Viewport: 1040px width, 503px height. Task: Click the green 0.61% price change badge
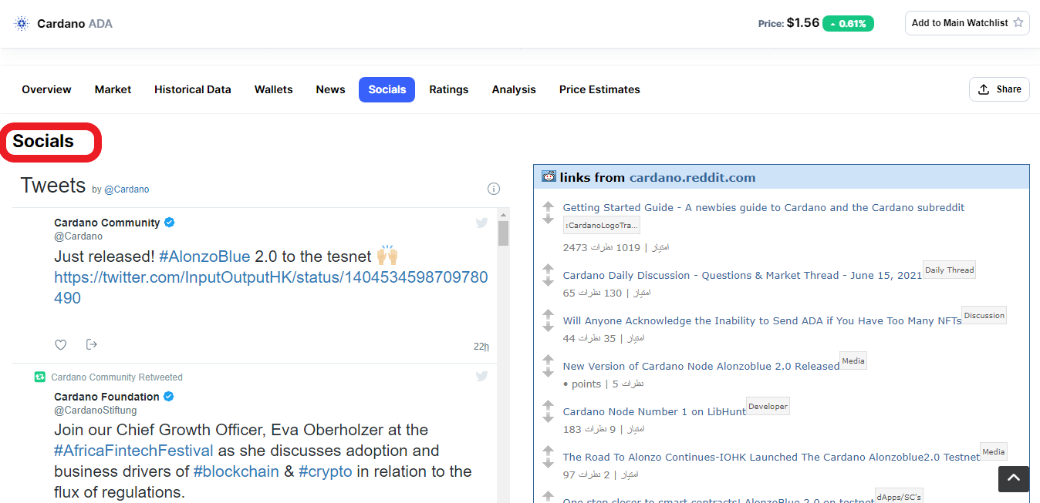click(x=848, y=24)
